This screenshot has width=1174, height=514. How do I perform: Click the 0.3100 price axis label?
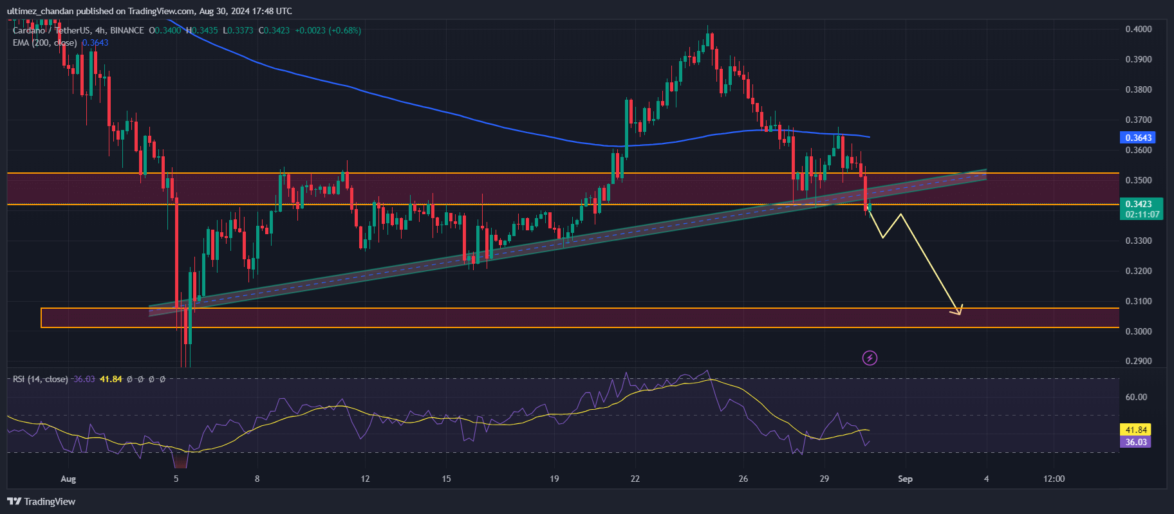click(1139, 301)
